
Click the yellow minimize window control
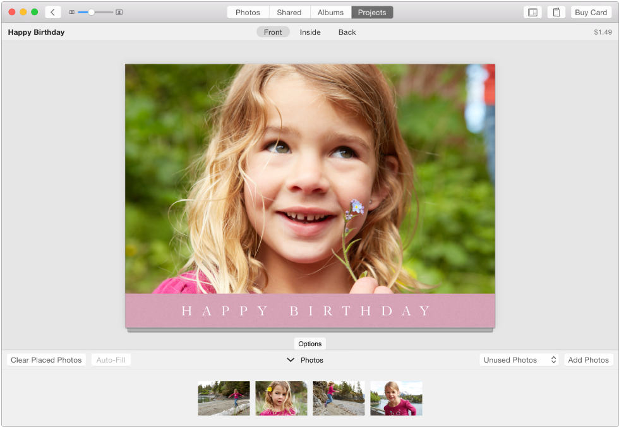tap(23, 12)
